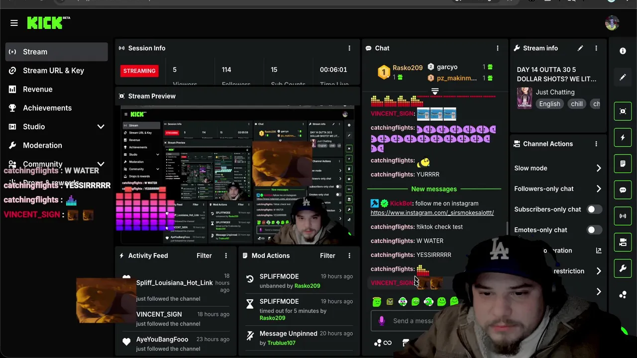Open the KickBot instagram link in chat
The height and width of the screenshot is (358, 637).
(432, 213)
